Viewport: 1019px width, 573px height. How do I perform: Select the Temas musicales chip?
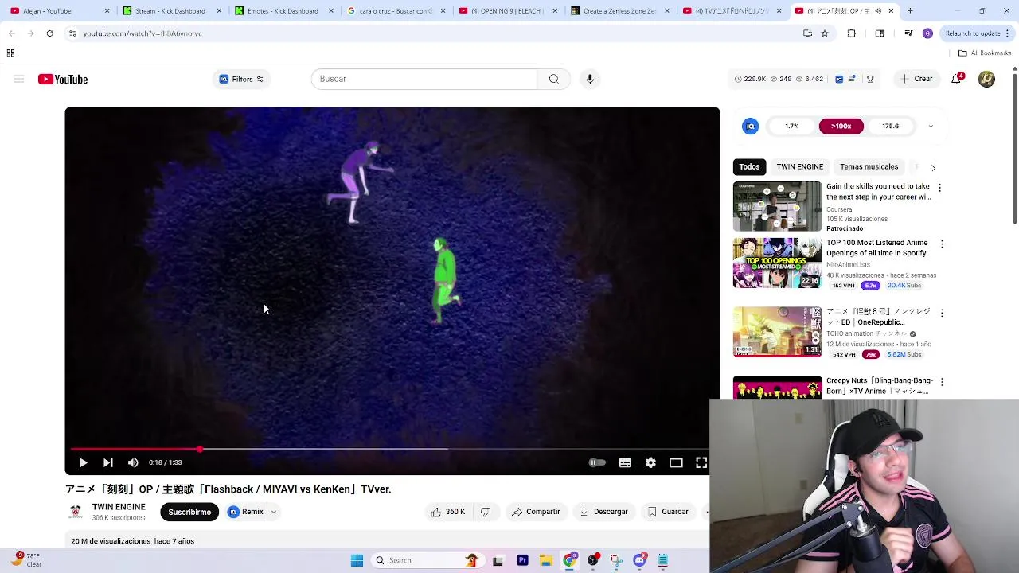pos(869,166)
